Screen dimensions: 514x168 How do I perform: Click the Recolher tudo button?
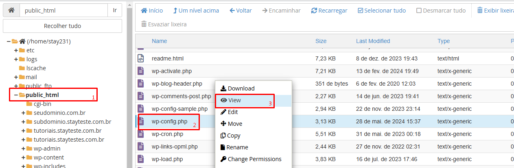pos(62,26)
